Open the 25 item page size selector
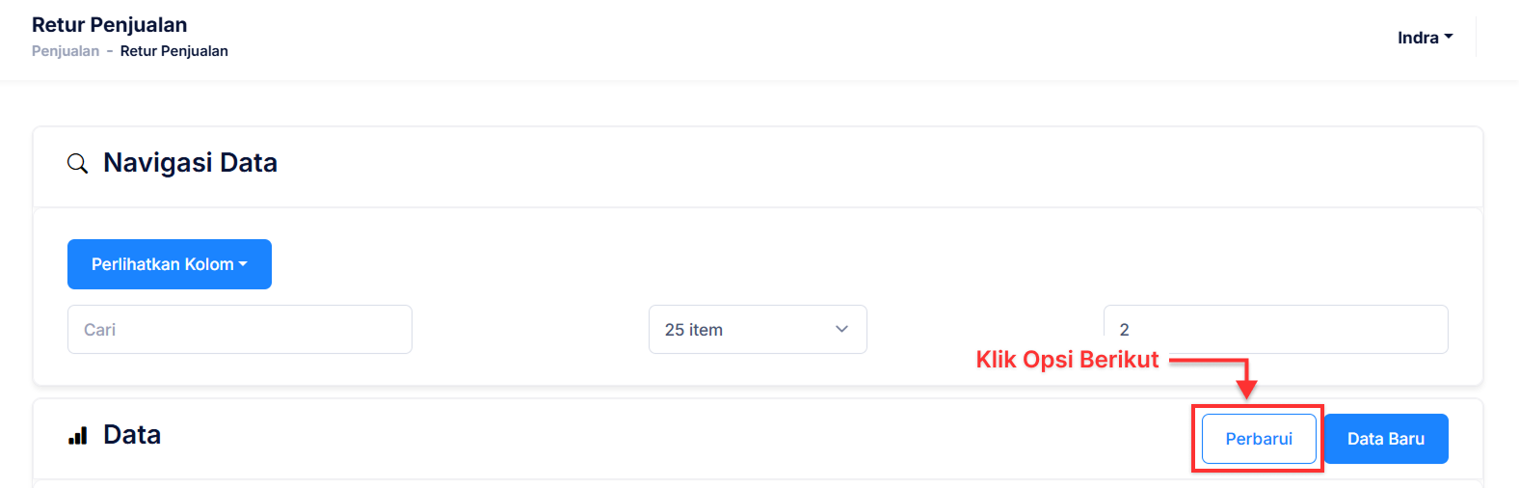 (x=758, y=330)
